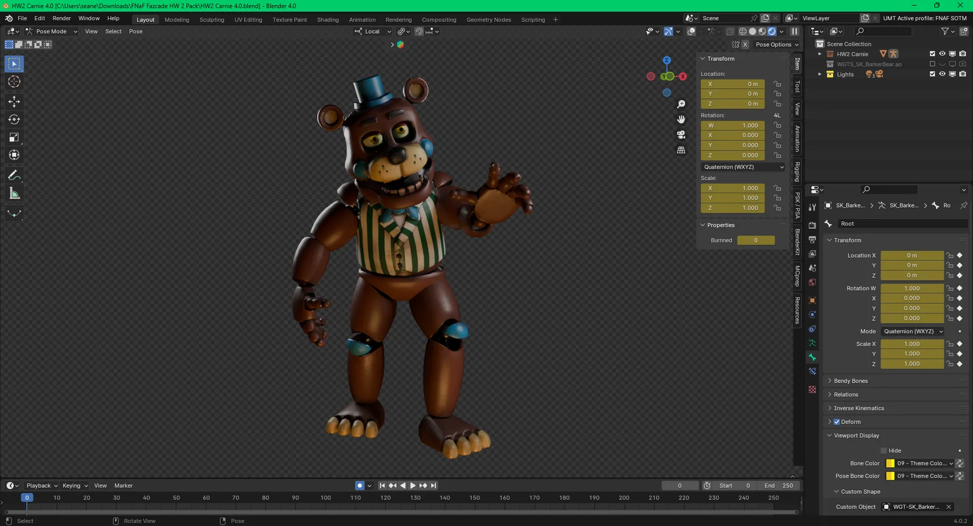Click the bone name Root field

click(x=903, y=224)
